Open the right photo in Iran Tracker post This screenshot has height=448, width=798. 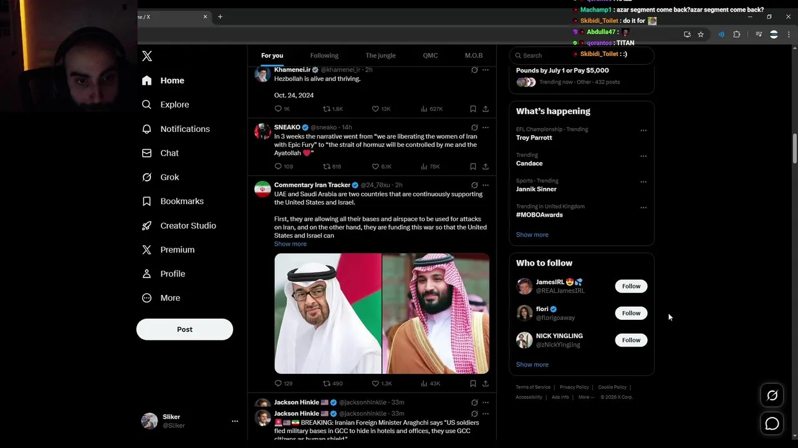(436, 313)
